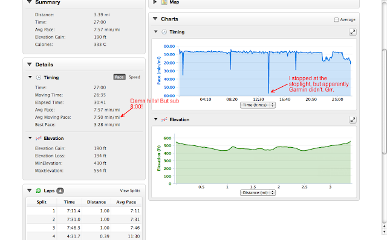Select lap 4 distance 0.39
387x240 pixels.
[x=105, y=236]
